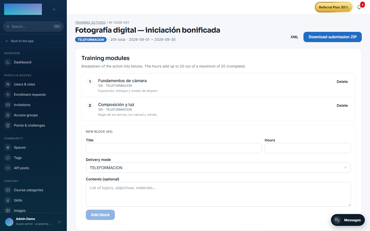370x231 pixels.
Task: Open the Messages chat bubble
Action: tap(348, 220)
